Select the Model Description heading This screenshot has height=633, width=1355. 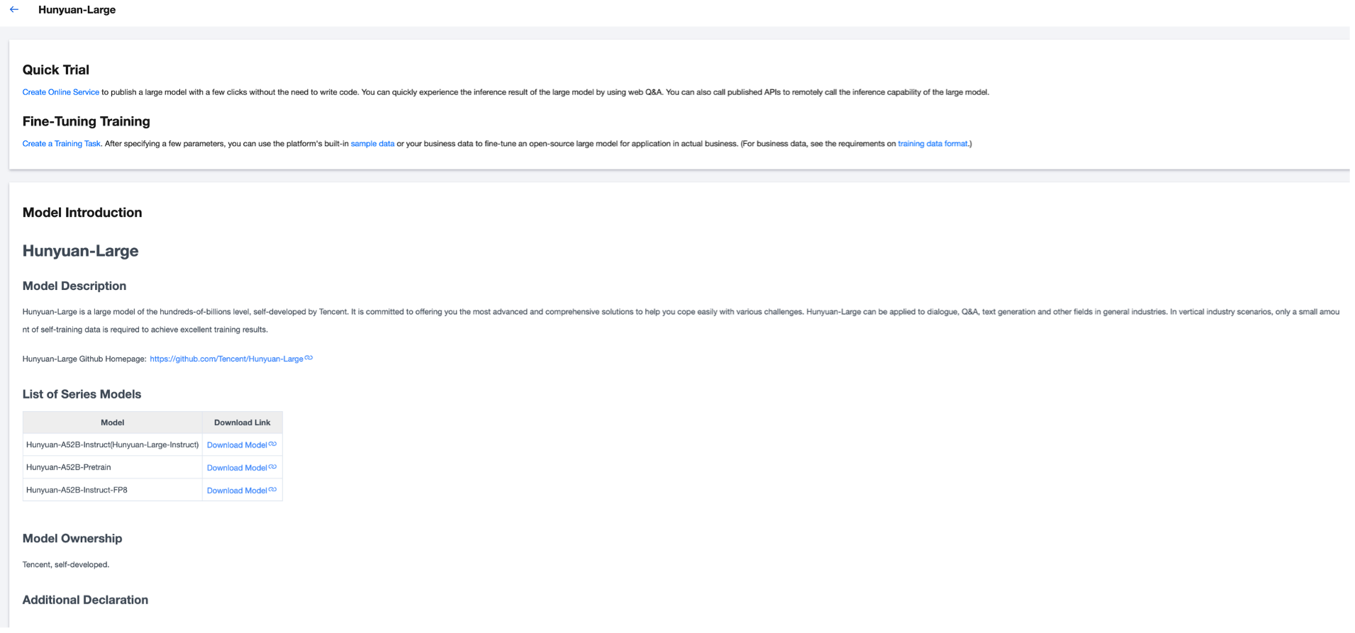coord(74,286)
